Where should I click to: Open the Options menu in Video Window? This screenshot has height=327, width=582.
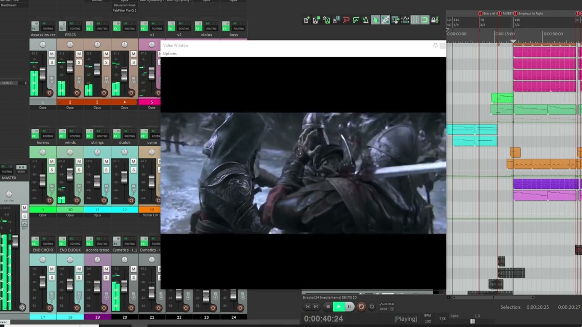pyautogui.click(x=170, y=54)
